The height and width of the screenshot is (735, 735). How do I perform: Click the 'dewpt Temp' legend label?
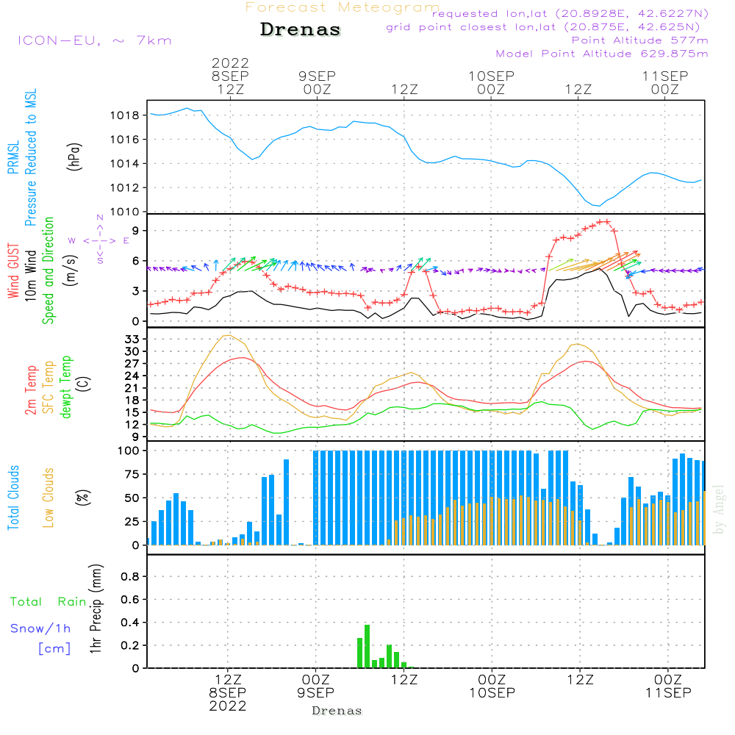tap(66, 387)
